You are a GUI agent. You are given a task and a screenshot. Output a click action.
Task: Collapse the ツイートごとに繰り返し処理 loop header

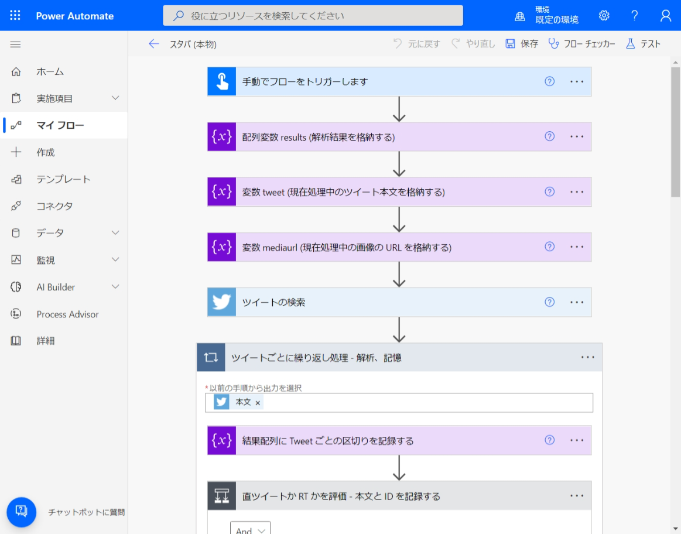pyautogui.click(x=399, y=357)
